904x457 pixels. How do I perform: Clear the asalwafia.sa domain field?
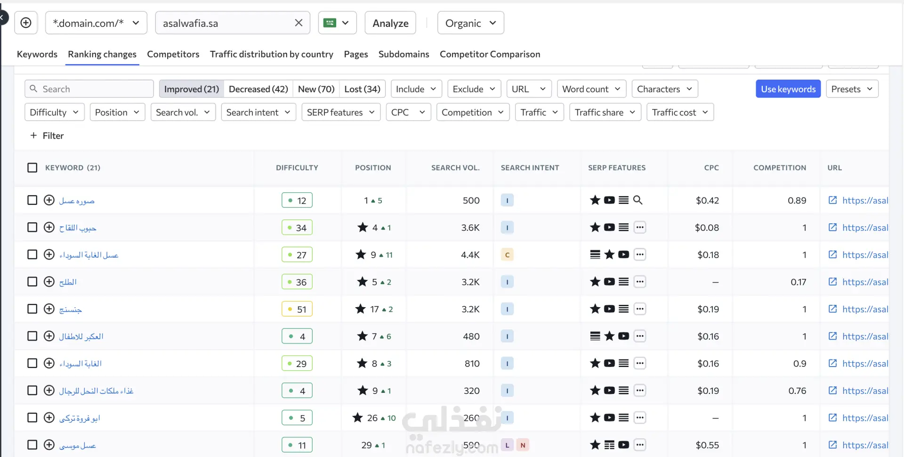(x=299, y=23)
